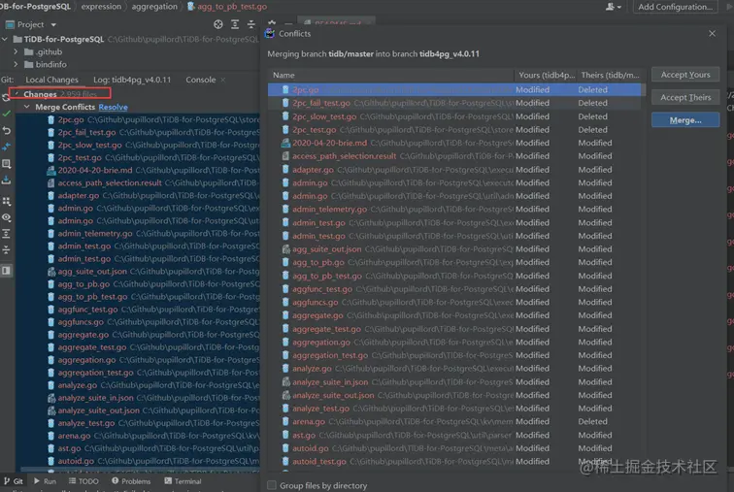Click the Shelve download-tray icon

[x=6, y=180]
